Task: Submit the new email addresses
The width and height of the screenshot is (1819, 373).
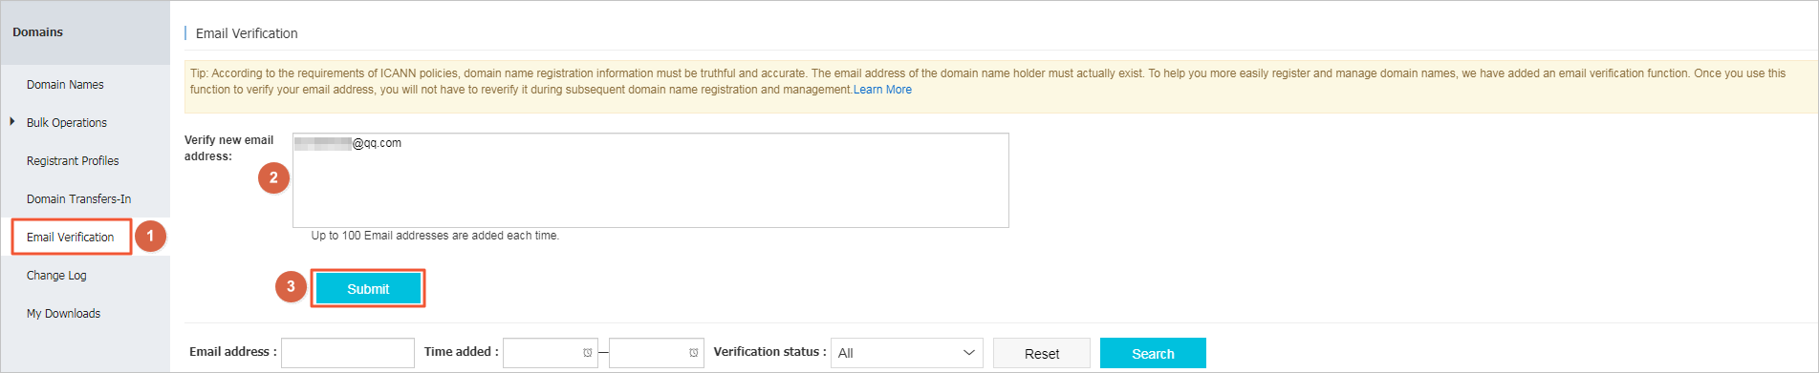Action: [368, 288]
